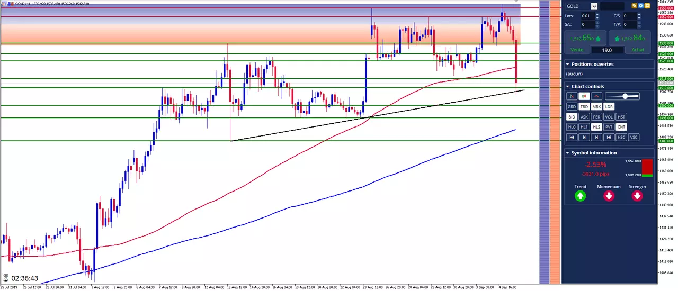Toggle the GRD grid option

click(x=572, y=107)
